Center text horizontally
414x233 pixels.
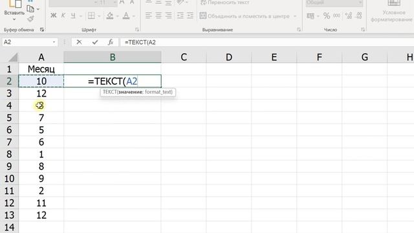(x=158, y=16)
